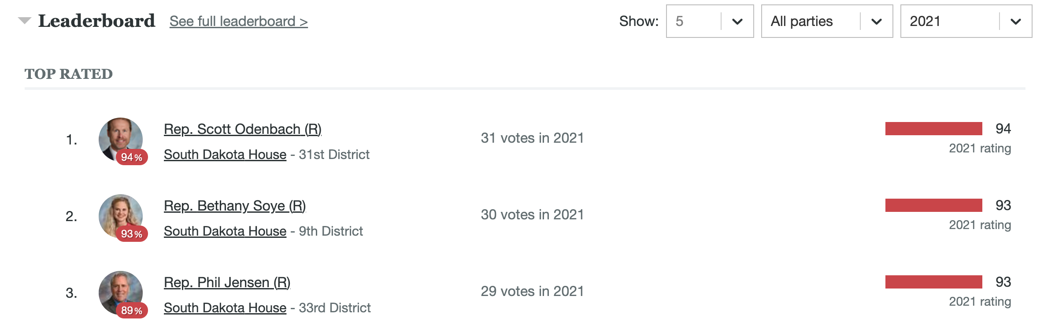Click the 93% badge on Soye's photo
1044x333 pixels.
[x=132, y=234]
